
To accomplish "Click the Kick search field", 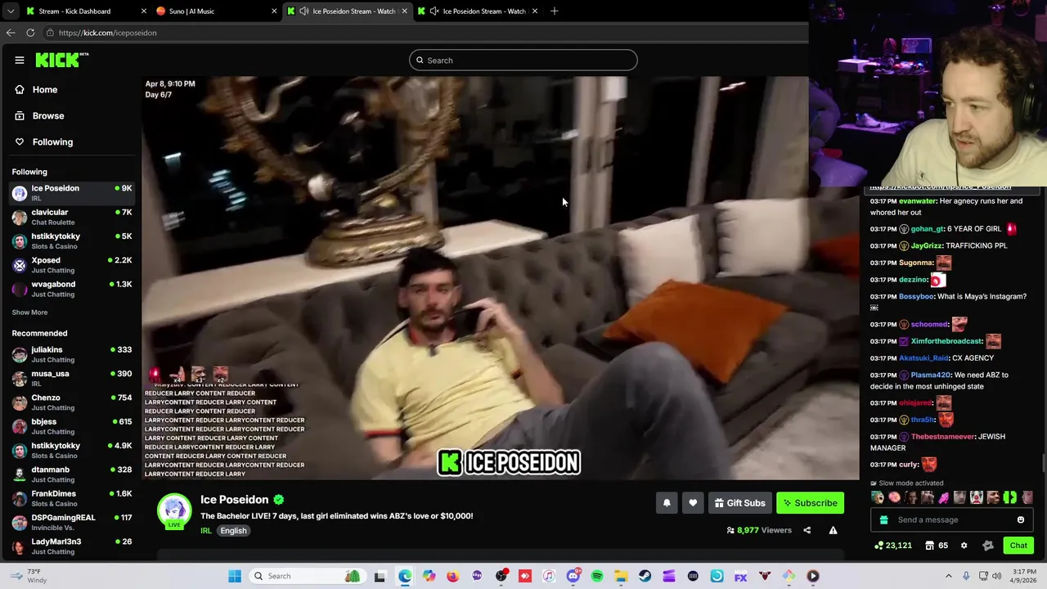I will pos(523,60).
